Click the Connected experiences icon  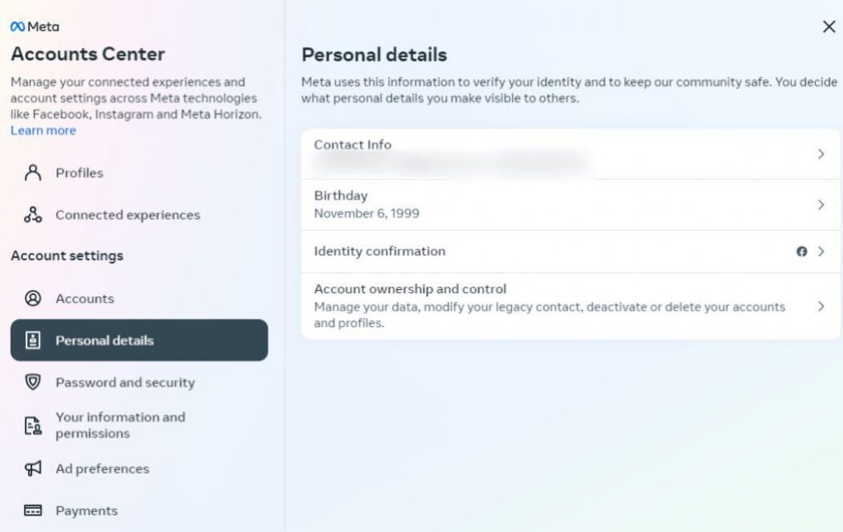click(31, 215)
